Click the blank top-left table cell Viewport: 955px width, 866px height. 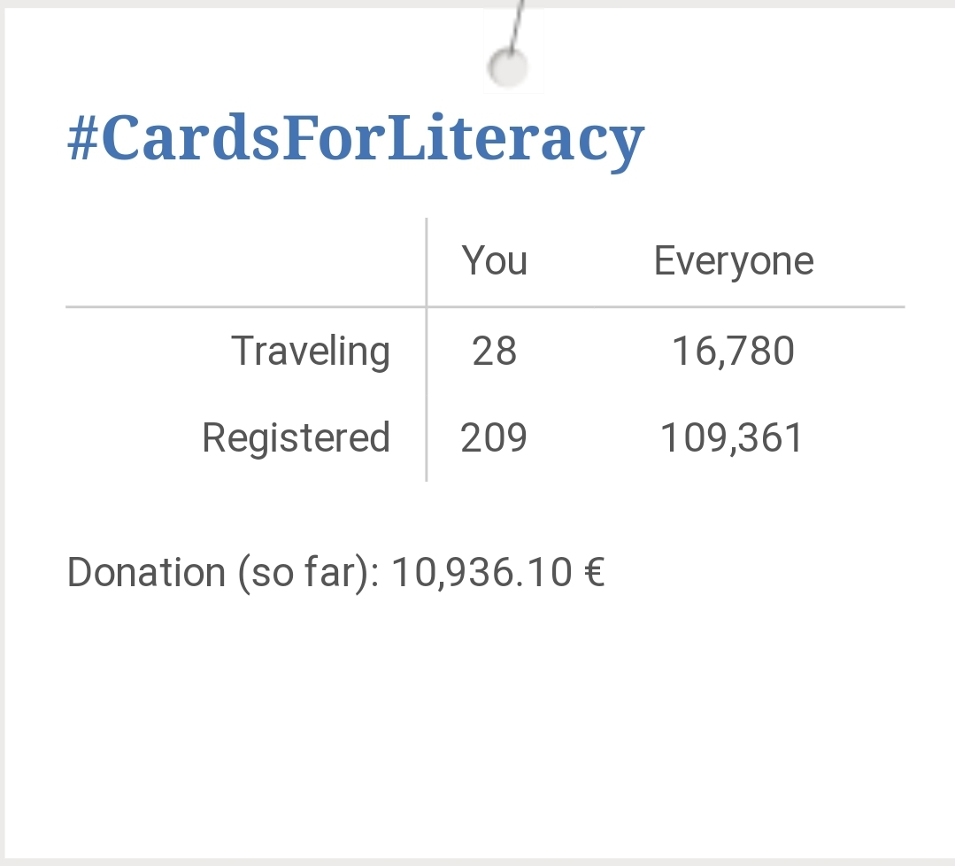(x=245, y=262)
